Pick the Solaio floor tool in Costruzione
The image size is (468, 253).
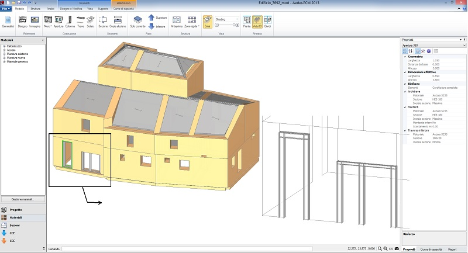[90, 21]
